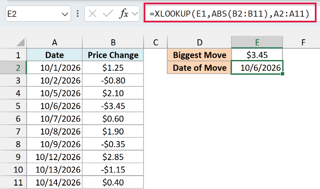
Task: Expand the Name Box dropdown arrow
Action: pos(65,14)
